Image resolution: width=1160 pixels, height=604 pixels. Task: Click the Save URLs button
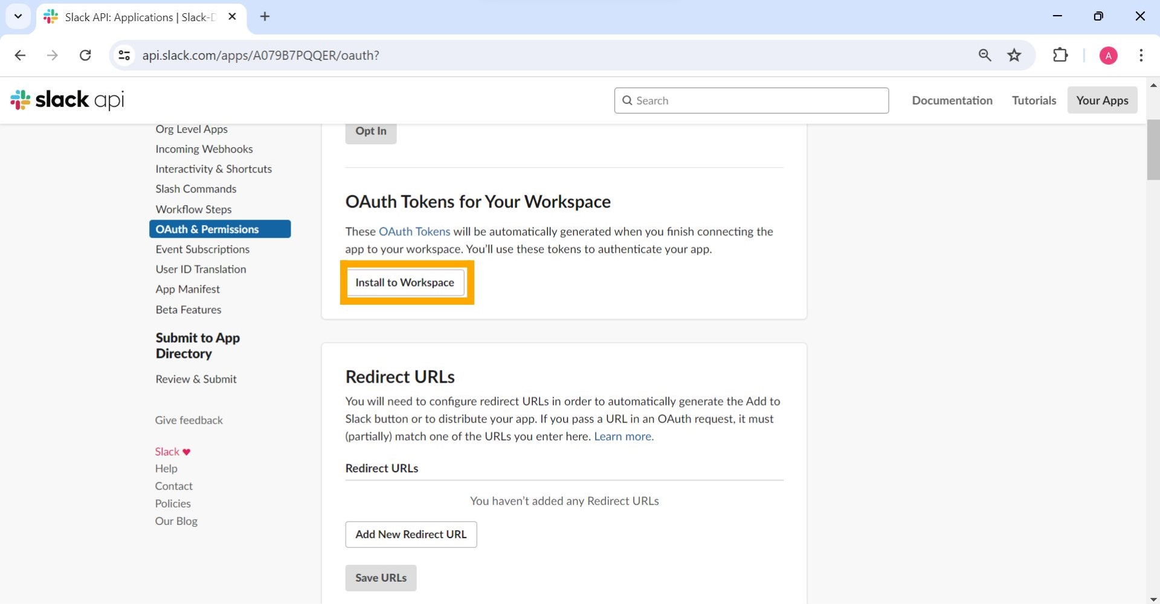tap(381, 578)
